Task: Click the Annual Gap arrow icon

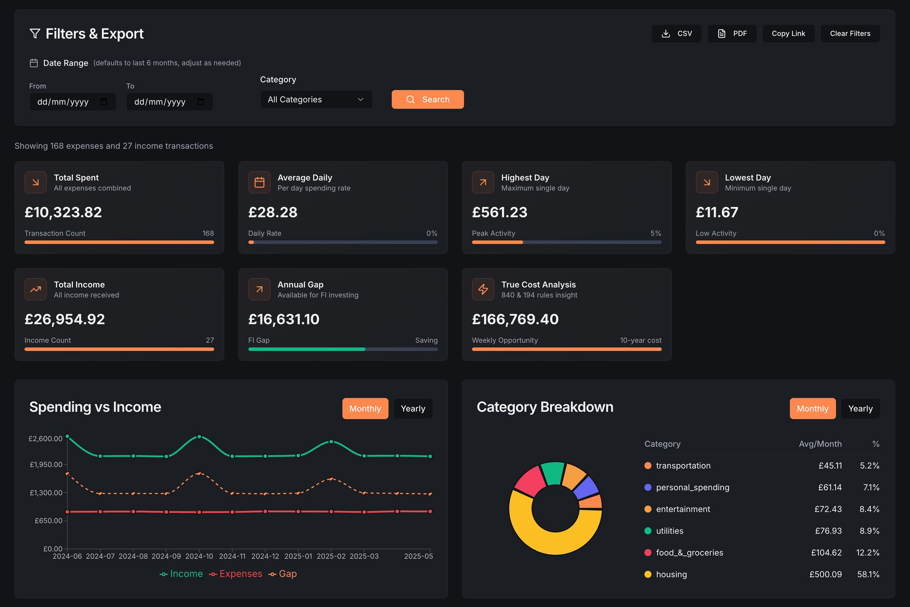Action: [259, 289]
